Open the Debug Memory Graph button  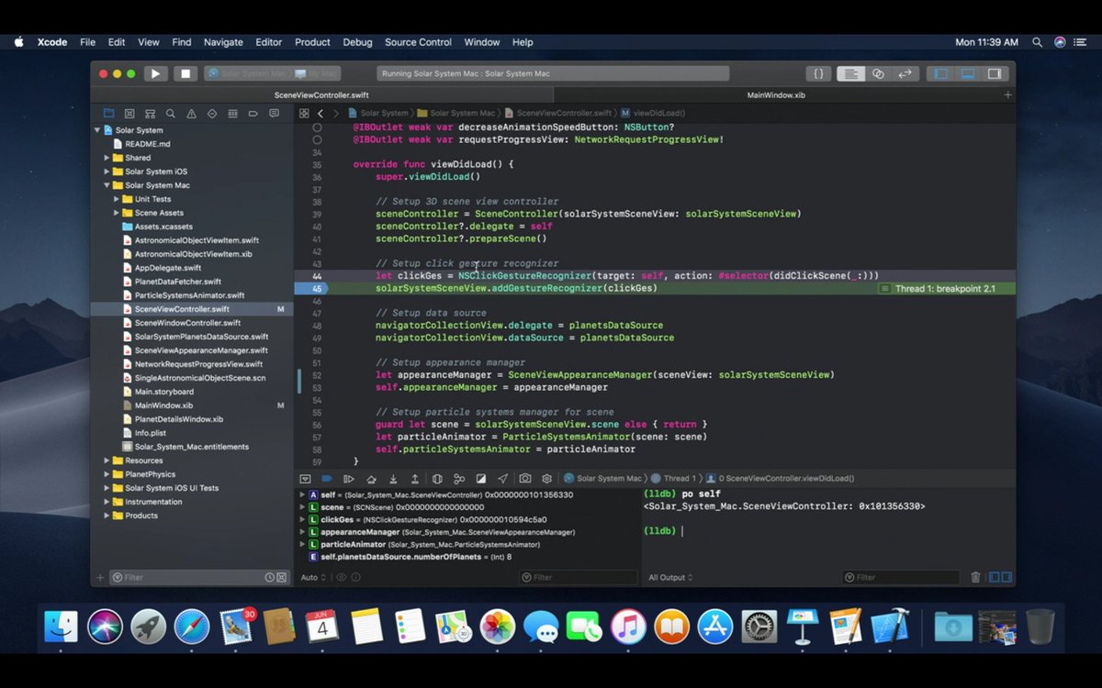point(459,479)
